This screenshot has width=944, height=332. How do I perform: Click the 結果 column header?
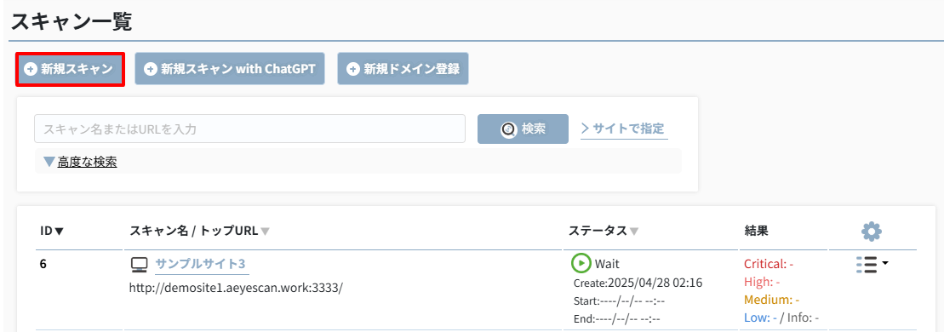[x=756, y=231]
